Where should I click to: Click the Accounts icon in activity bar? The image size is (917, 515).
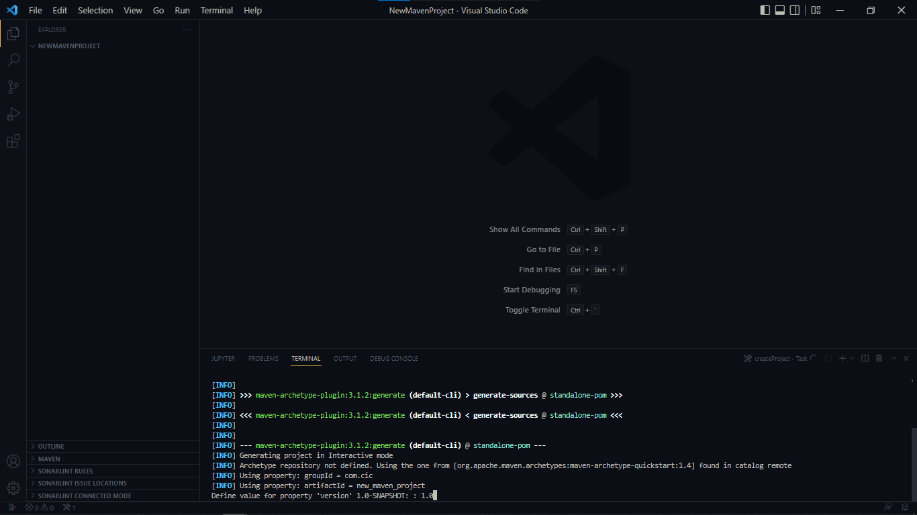point(13,461)
